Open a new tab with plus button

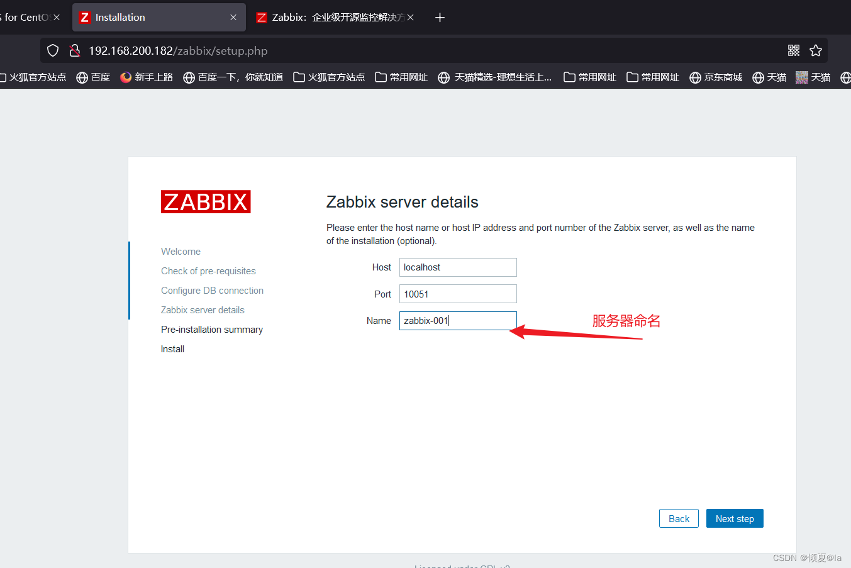[440, 18]
